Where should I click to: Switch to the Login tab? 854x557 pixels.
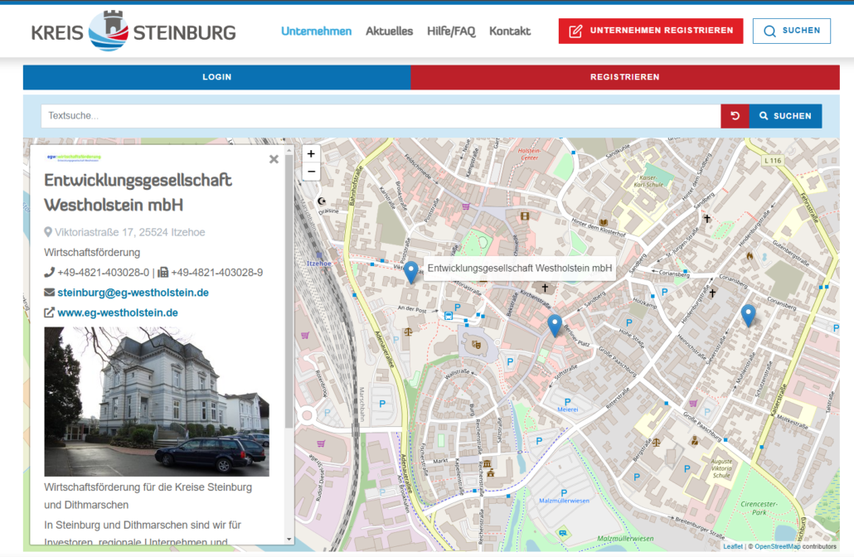pyautogui.click(x=216, y=77)
